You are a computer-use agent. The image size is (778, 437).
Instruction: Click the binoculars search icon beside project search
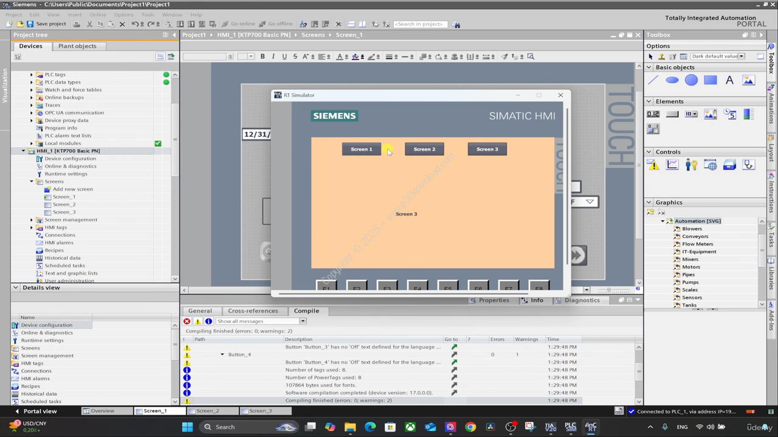coord(456,24)
